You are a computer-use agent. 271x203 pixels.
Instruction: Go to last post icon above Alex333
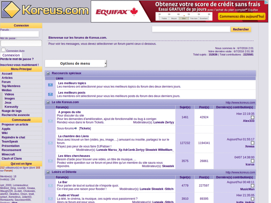point(252,117)
